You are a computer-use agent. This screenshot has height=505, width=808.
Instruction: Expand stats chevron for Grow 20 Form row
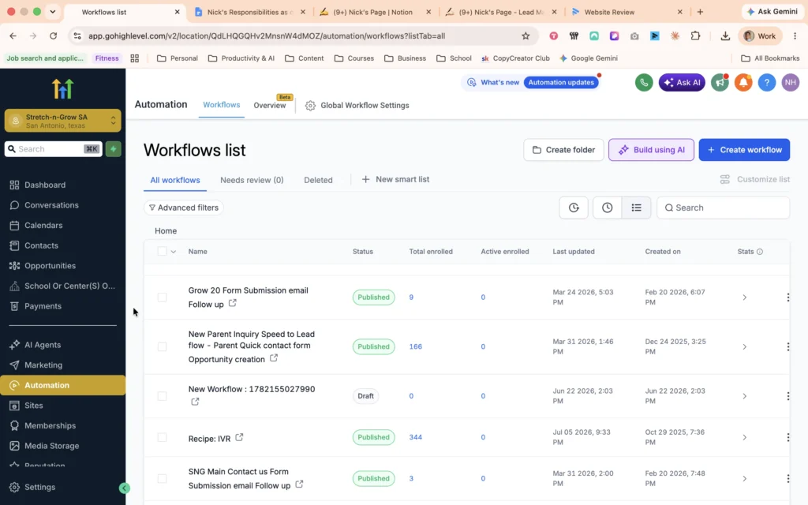pyautogui.click(x=745, y=297)
